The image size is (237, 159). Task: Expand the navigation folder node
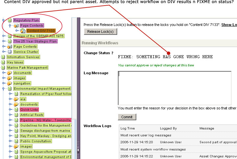pos(3,83)
